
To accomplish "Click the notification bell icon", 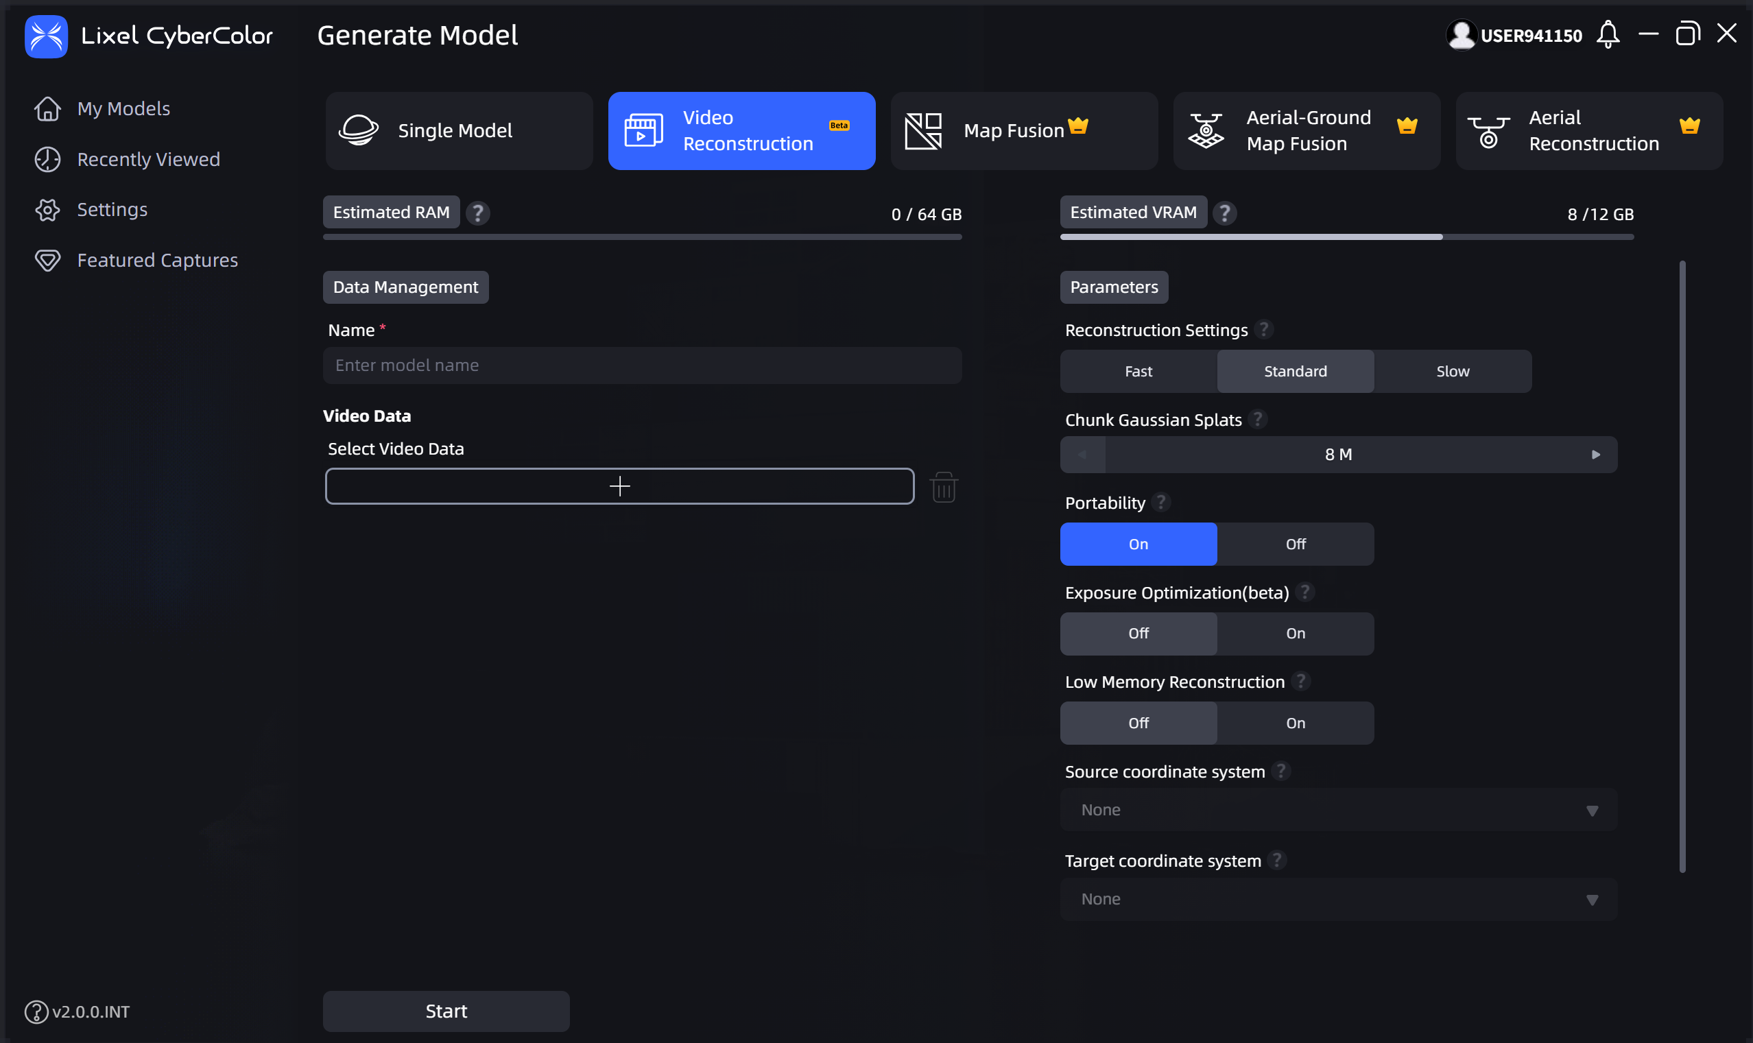I will pos(1608,34).
